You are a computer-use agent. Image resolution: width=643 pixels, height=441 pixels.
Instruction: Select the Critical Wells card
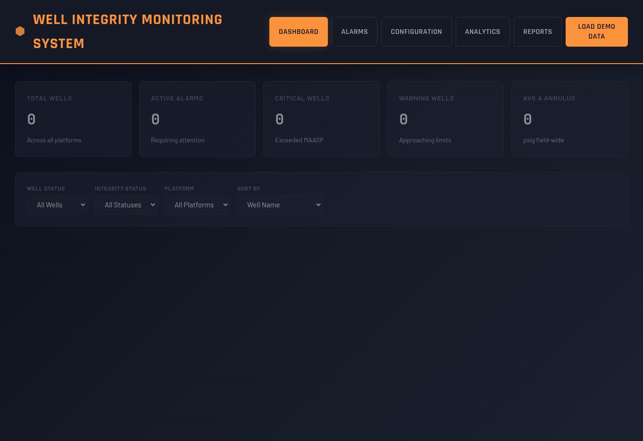click(x=321, y=119)
